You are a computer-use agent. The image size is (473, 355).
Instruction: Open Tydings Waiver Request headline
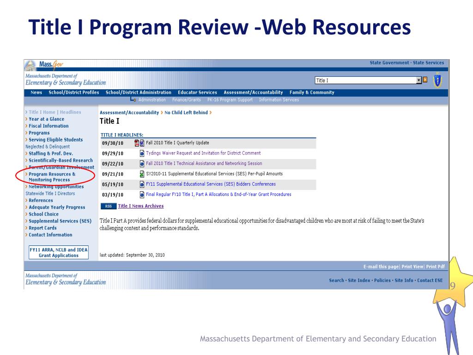[203, 153]
